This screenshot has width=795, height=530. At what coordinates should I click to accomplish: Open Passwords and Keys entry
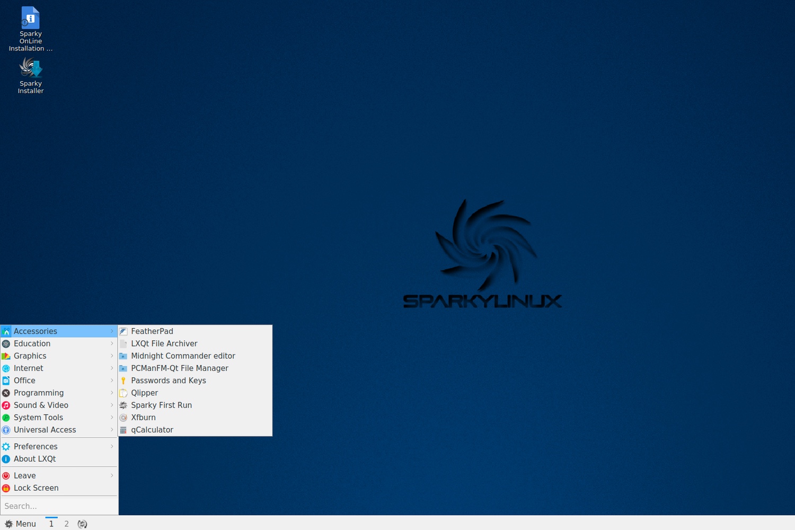[195, 381]
